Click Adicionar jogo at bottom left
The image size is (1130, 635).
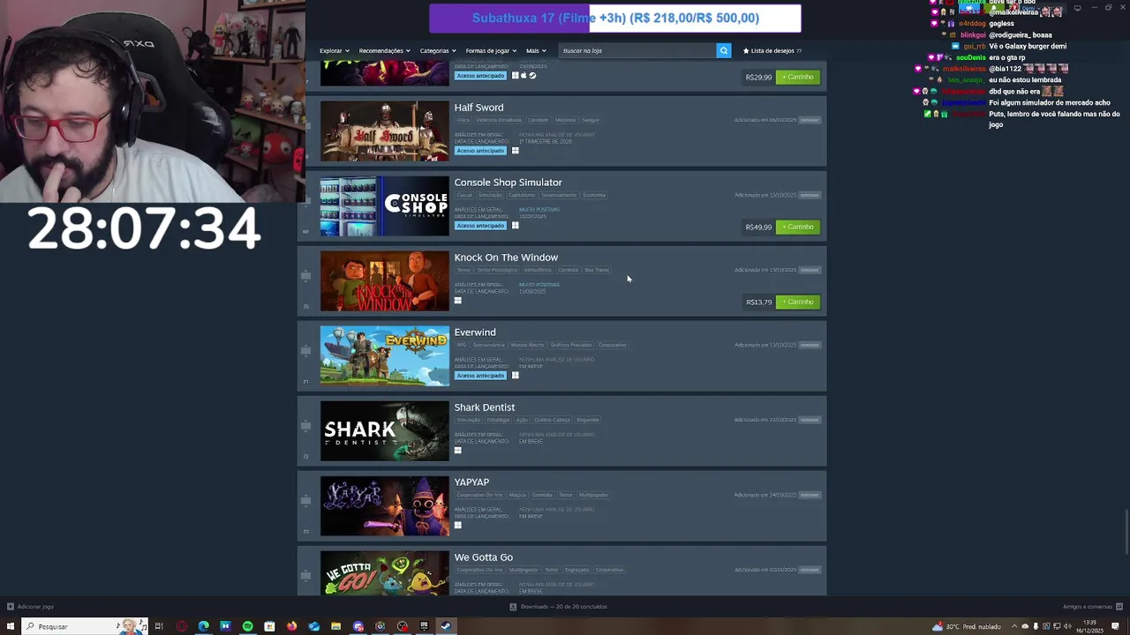click(x=31, y=607)
